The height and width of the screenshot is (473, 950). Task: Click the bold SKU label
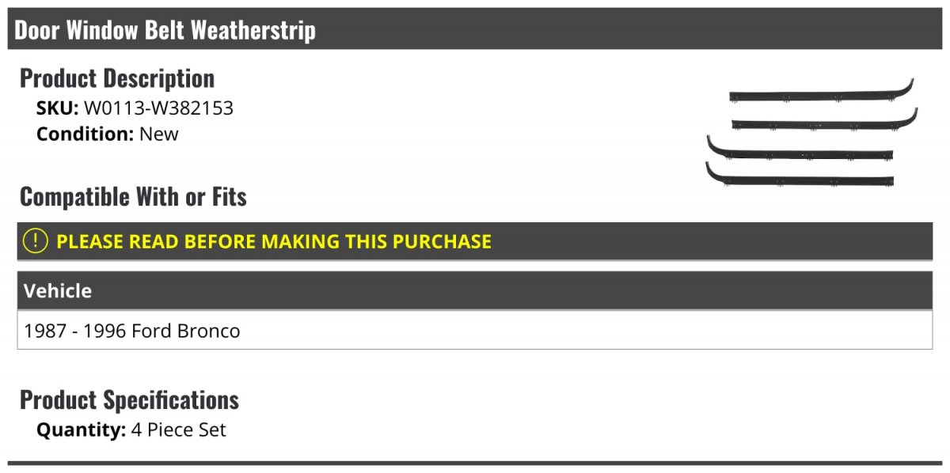pyautogui.click(x=57, y=108)
